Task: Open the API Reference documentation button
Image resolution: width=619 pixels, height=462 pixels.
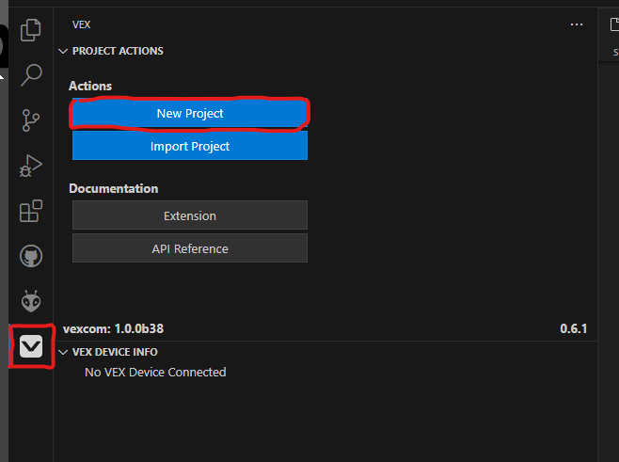Action: 190,248
